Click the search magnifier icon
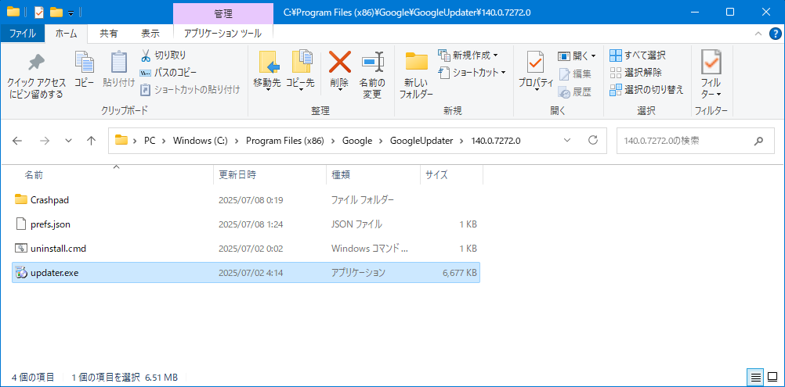Image resolution: width=785 pixels, height=387 pixels. [758, 141]
